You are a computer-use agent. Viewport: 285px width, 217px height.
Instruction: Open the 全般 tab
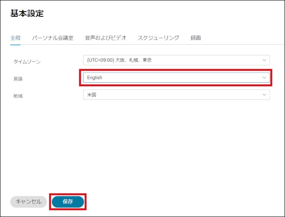tap(15, 38)
